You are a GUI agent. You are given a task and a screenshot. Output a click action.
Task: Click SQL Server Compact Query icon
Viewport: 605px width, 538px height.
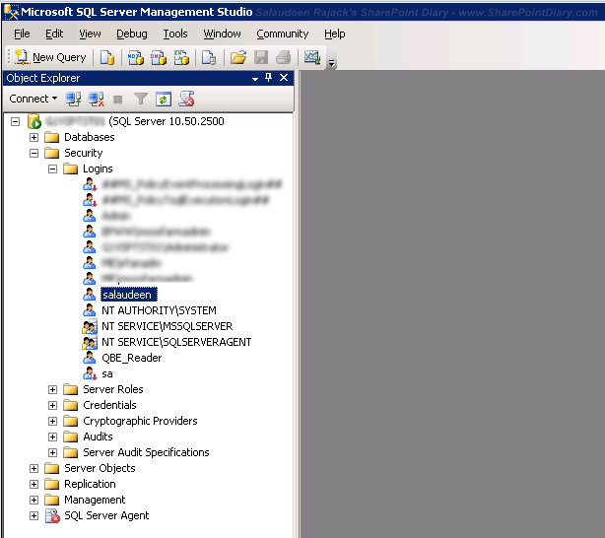click(209, 57)
